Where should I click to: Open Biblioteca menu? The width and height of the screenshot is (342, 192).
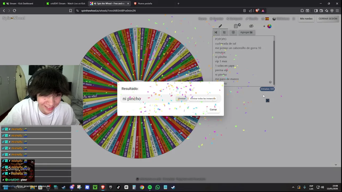coord(281,19)
